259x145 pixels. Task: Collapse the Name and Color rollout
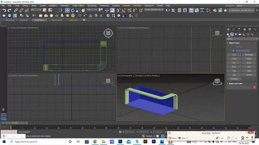coord(236,83)
